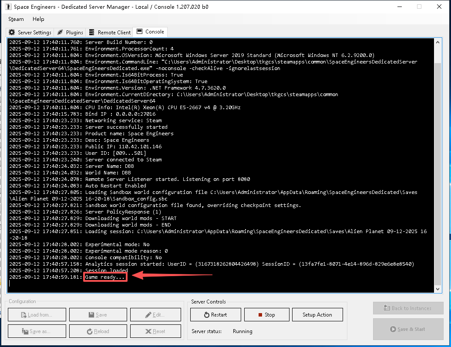451x347 pixels.
Task: Restart the server
Action: pyautogui.click(x=215, y=315)
